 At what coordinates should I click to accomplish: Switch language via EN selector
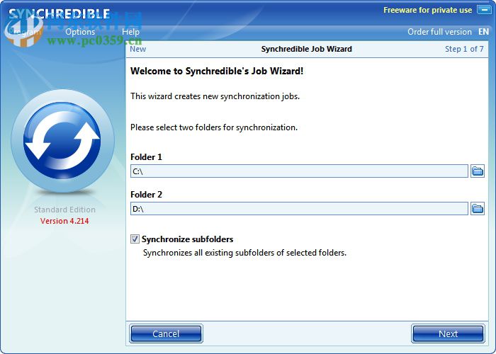click(483, 32)
